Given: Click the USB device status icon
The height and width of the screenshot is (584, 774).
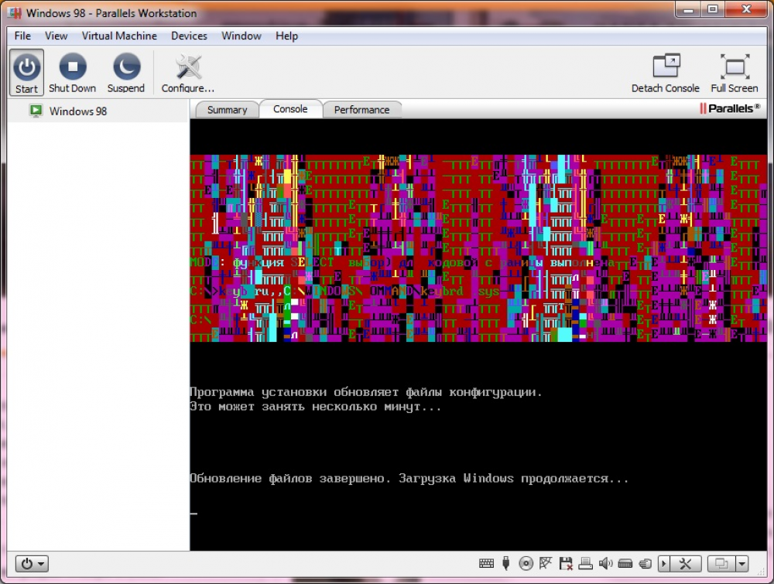Looking at the screenshot, I should click(506, 563).
